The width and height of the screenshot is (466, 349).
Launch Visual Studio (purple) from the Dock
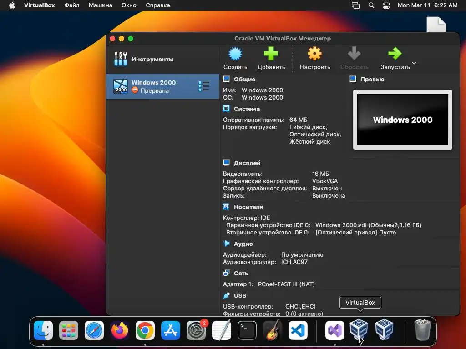(335, 330)
